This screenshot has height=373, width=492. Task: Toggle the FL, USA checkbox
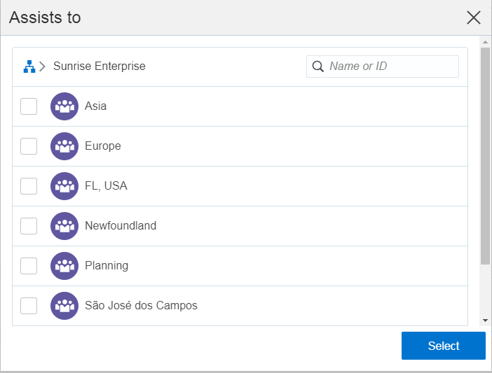point(29,186)
